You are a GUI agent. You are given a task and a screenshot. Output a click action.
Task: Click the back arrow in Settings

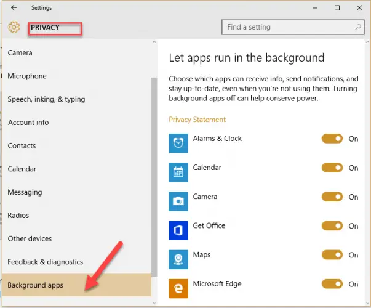(14, 8)
